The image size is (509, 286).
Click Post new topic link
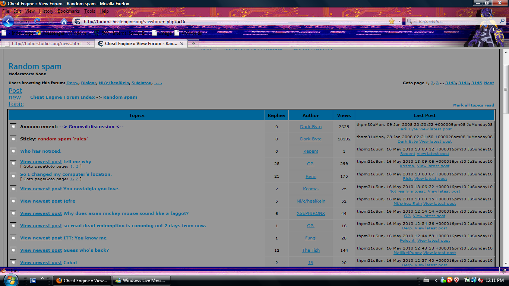(16, 97)
